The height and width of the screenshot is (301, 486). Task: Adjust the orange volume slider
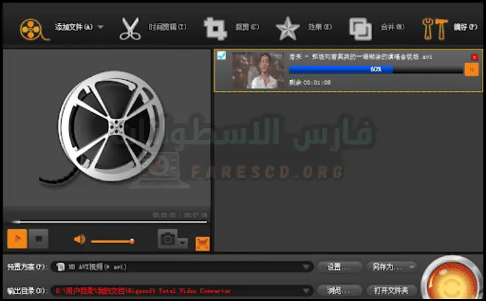(x=113, y=241)
